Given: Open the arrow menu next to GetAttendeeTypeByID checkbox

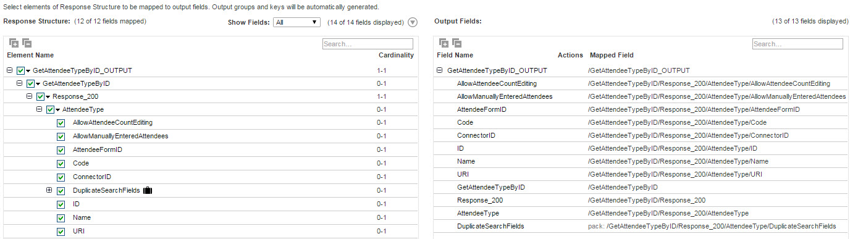Looking at the screenshot, I should click(38, 84).
